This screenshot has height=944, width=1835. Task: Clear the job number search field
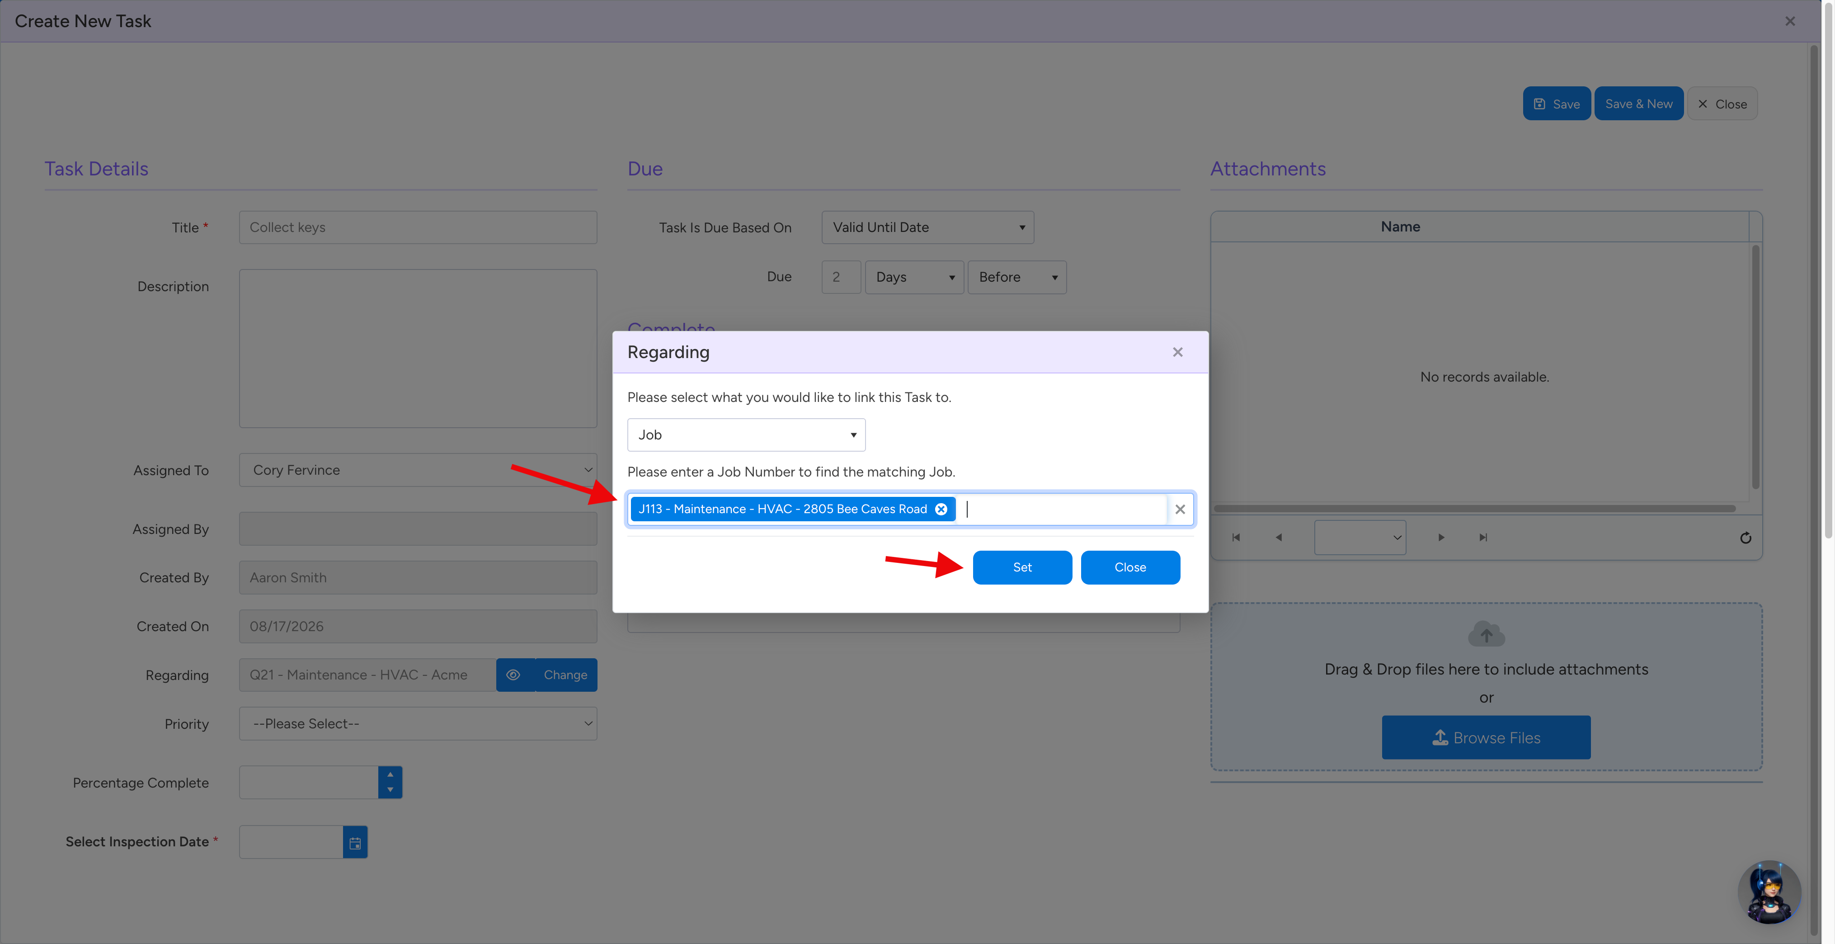point(1180,509)
